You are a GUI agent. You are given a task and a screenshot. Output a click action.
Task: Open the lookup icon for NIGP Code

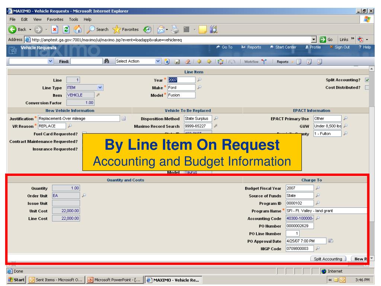tap(318, 248)
